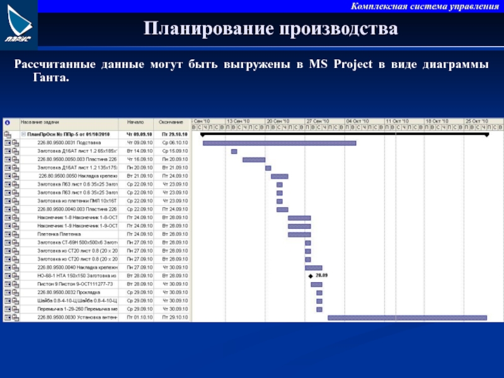Click the Gantt bar for 0040 Накладка крепежн

tap(313, 268)
